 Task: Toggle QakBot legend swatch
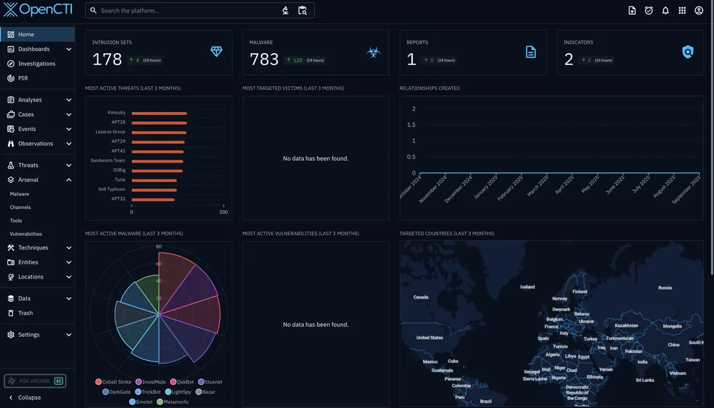click(x=173, y=382)
